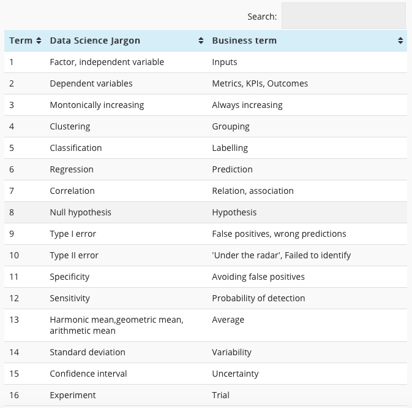The image size is (412, 408).
Task: Click the Term column sort arrows
Action: pyautogui.click(x=39, y=40)
